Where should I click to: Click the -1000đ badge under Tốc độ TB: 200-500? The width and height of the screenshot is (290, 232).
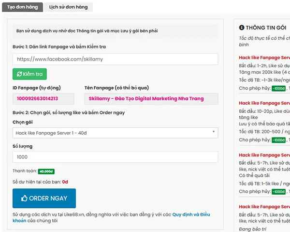tap(278, 140)
